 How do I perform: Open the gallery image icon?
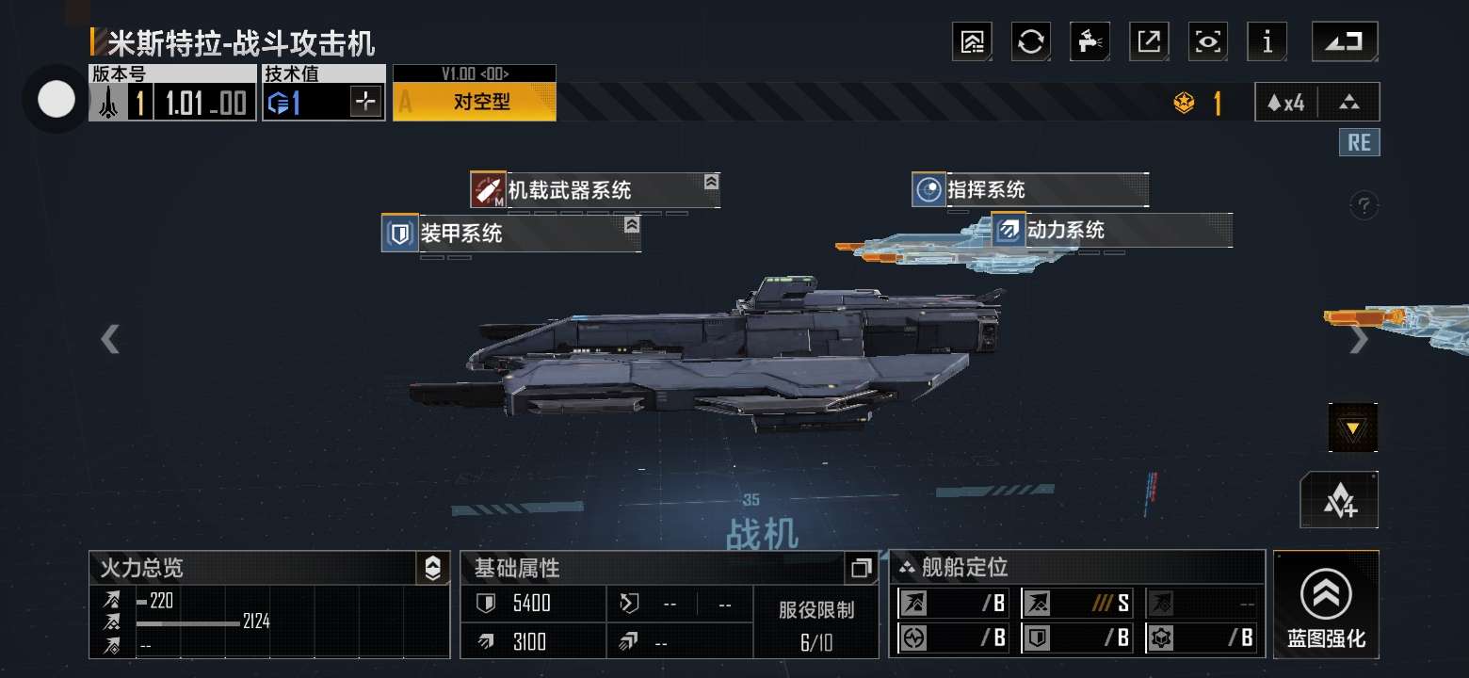click(x=972, y=41)
